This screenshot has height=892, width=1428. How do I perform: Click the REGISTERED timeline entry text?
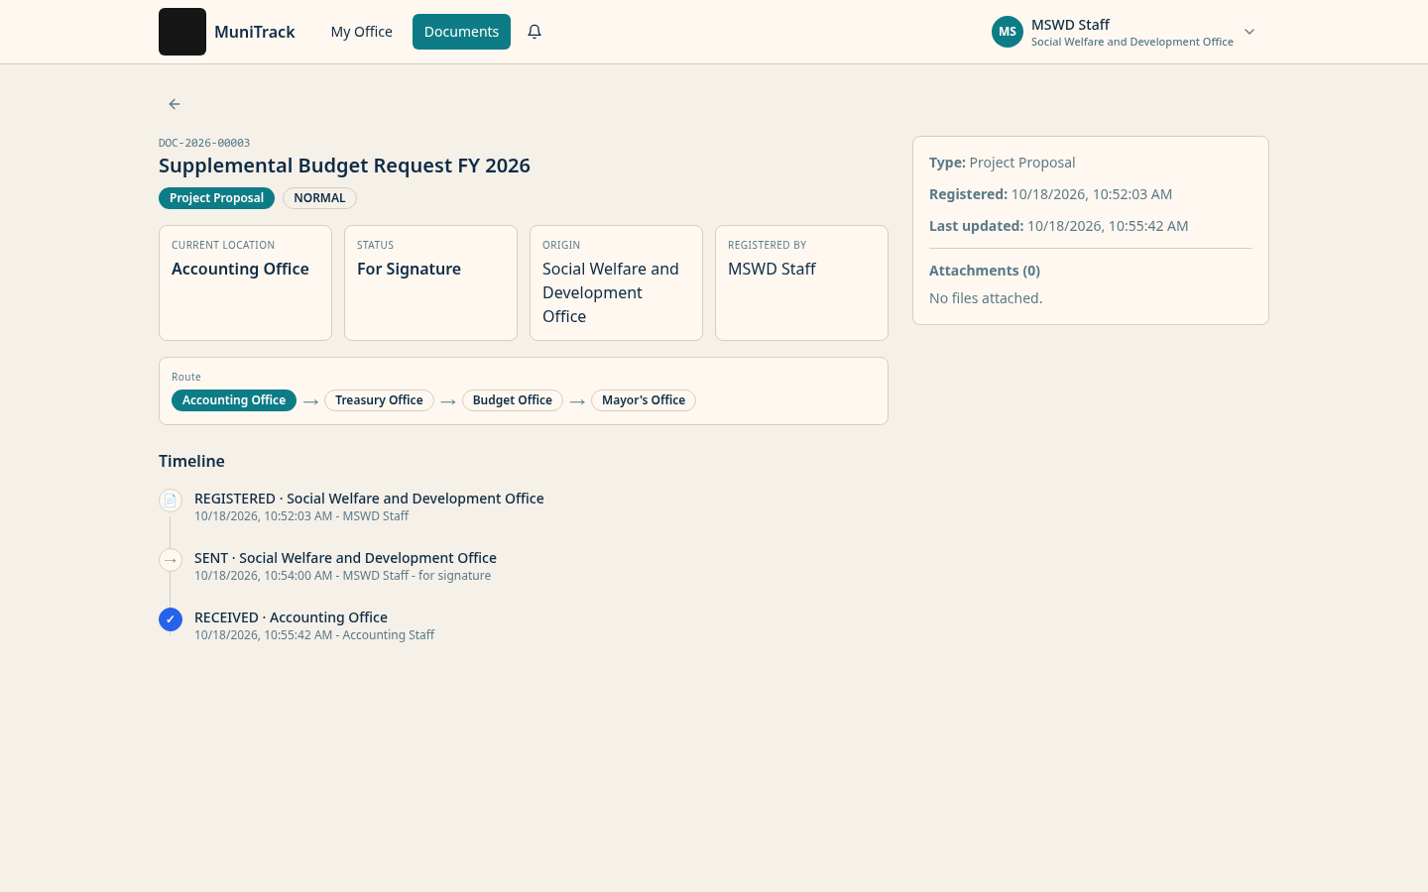click(369, 499)
